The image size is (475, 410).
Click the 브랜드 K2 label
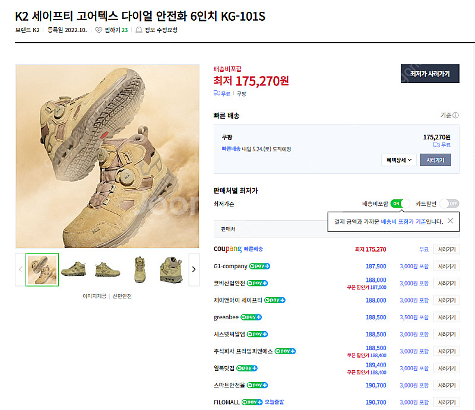click(x=27, y=30)
